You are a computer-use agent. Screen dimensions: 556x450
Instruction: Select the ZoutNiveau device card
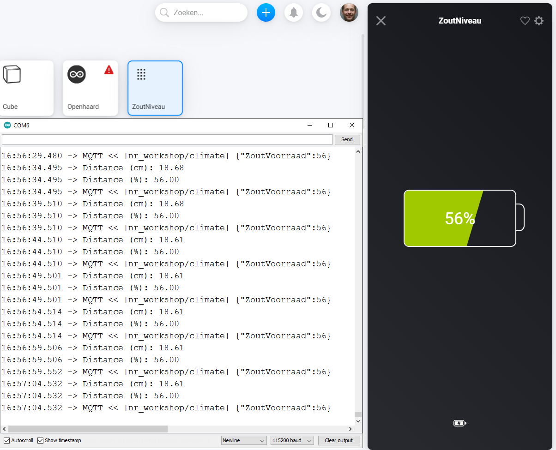point(155,88)
